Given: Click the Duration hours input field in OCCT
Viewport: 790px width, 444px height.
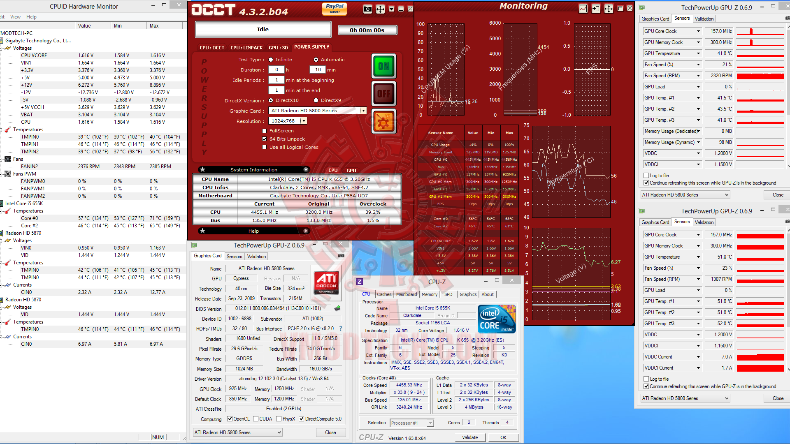Looking at the screenshot, I should [x=276, y=69].
